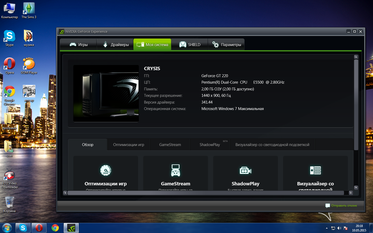
Task: Click the CRYSIS computer name
Action: point(152,69)
